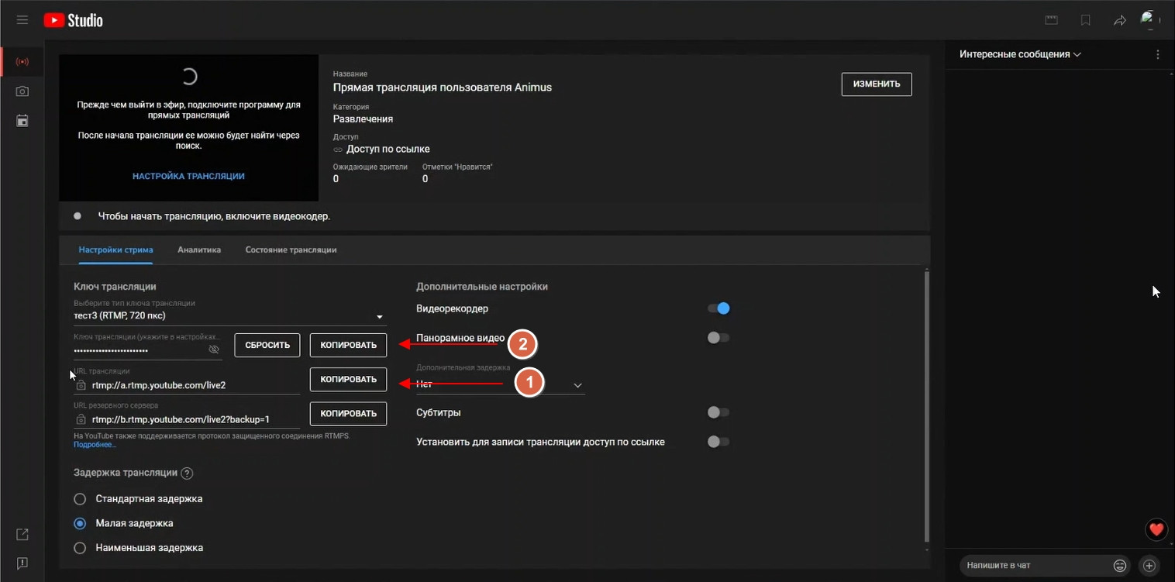This screenshot has width=1175, height=582.
Task: Select the Малая задержка radio button
Action: point(80,523)
